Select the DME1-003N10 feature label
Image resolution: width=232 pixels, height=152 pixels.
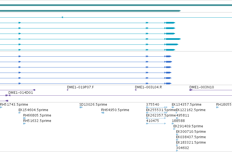[x=202, y=87]
